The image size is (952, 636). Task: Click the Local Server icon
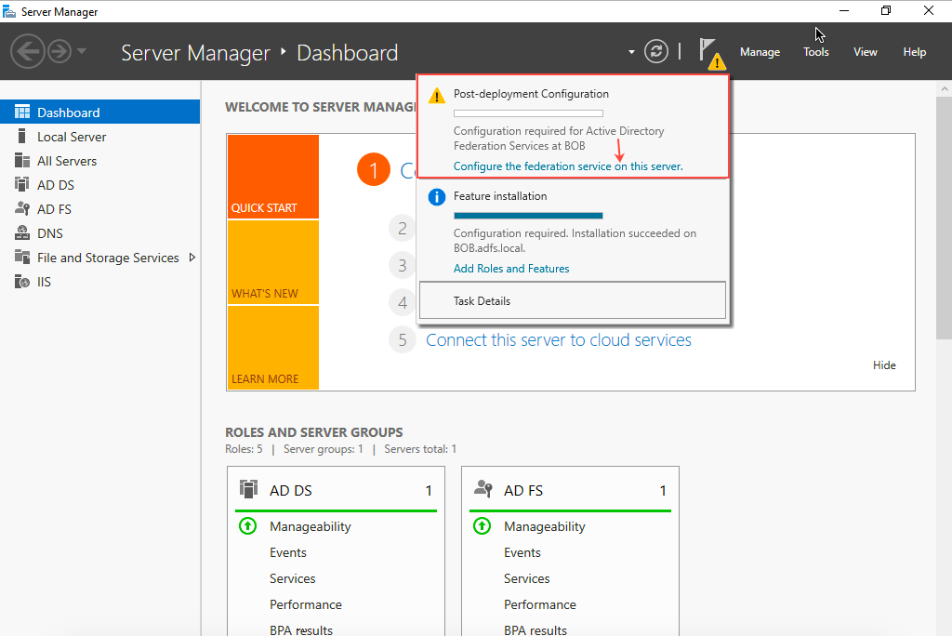(x=22, y=136)
